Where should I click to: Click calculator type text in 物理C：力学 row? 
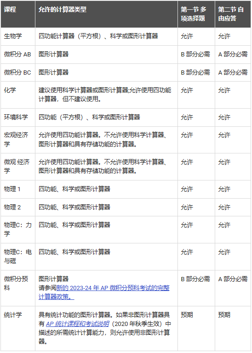(x=75, y=225)
